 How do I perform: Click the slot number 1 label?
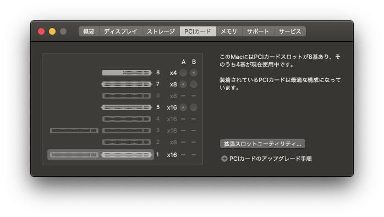pyautogui.click(x=157, y=154)
